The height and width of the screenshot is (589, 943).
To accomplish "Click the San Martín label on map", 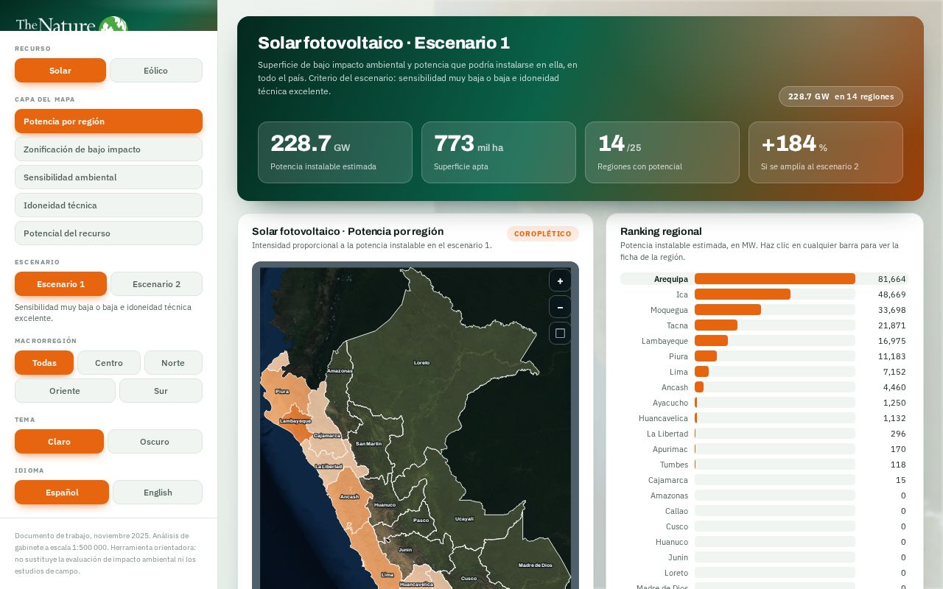I will click(369, 443).
